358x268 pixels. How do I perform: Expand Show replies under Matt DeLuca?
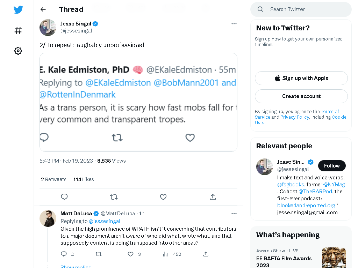point(76,266)
